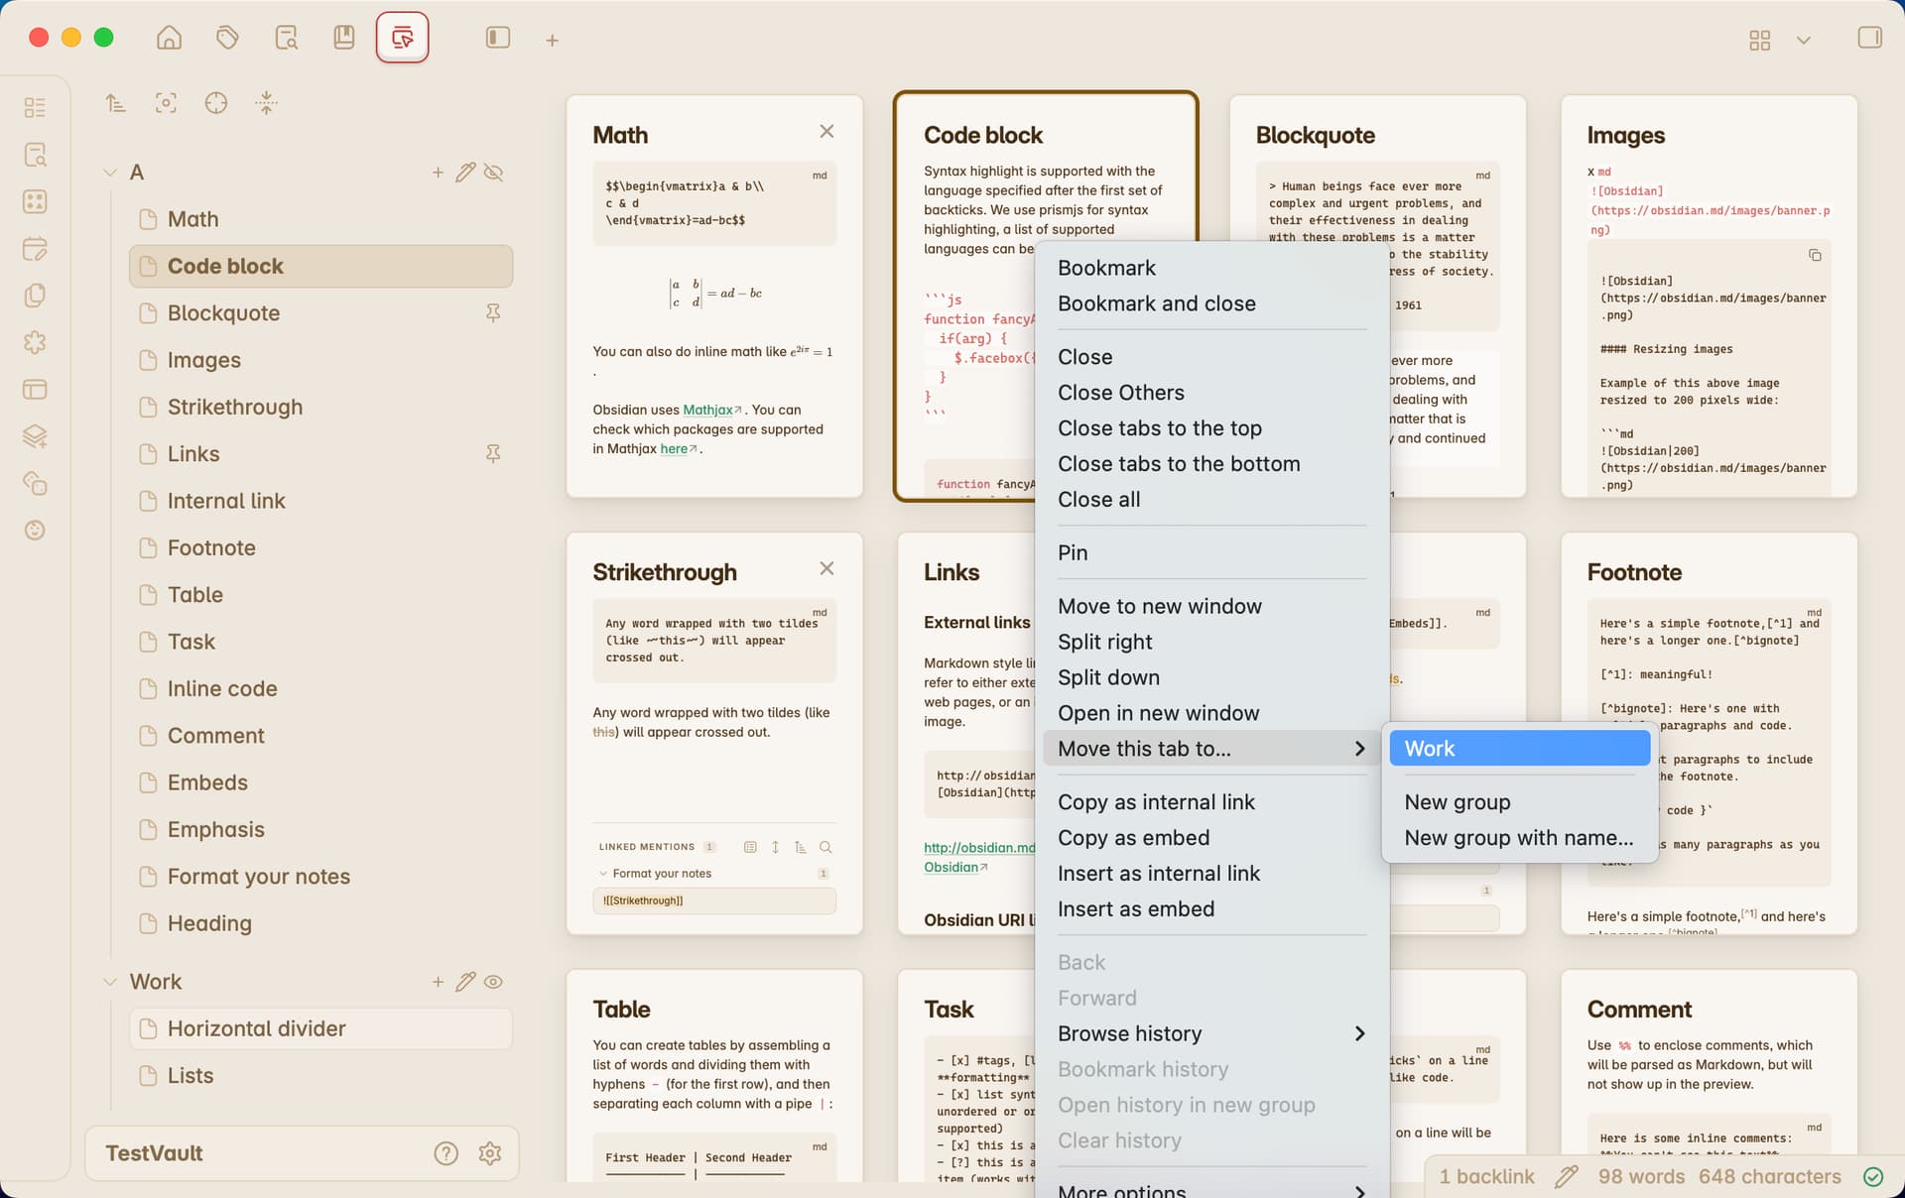Screen dimensions: 1905x1198
Task: Open the file search icon in top toolbar
Action: (x=286, y=39)
